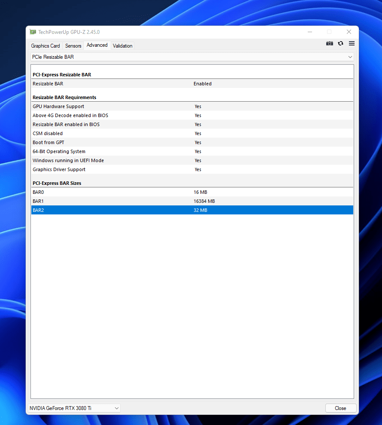The height and width of the screenshot is (425, 382).
Task: Select the BAR1 row
Action: [192, 201]
